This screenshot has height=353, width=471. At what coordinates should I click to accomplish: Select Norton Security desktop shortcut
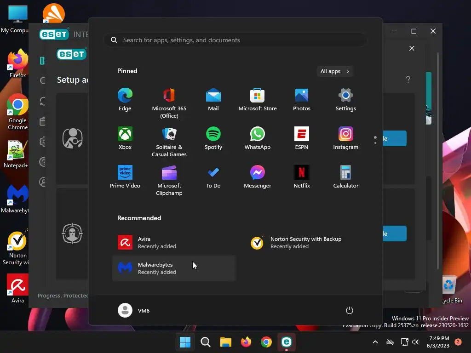16,248
